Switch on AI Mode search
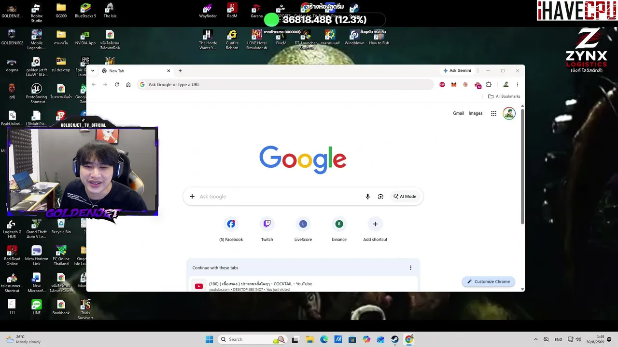Viewport: 618px width, 347px height. tap(405, 197)
